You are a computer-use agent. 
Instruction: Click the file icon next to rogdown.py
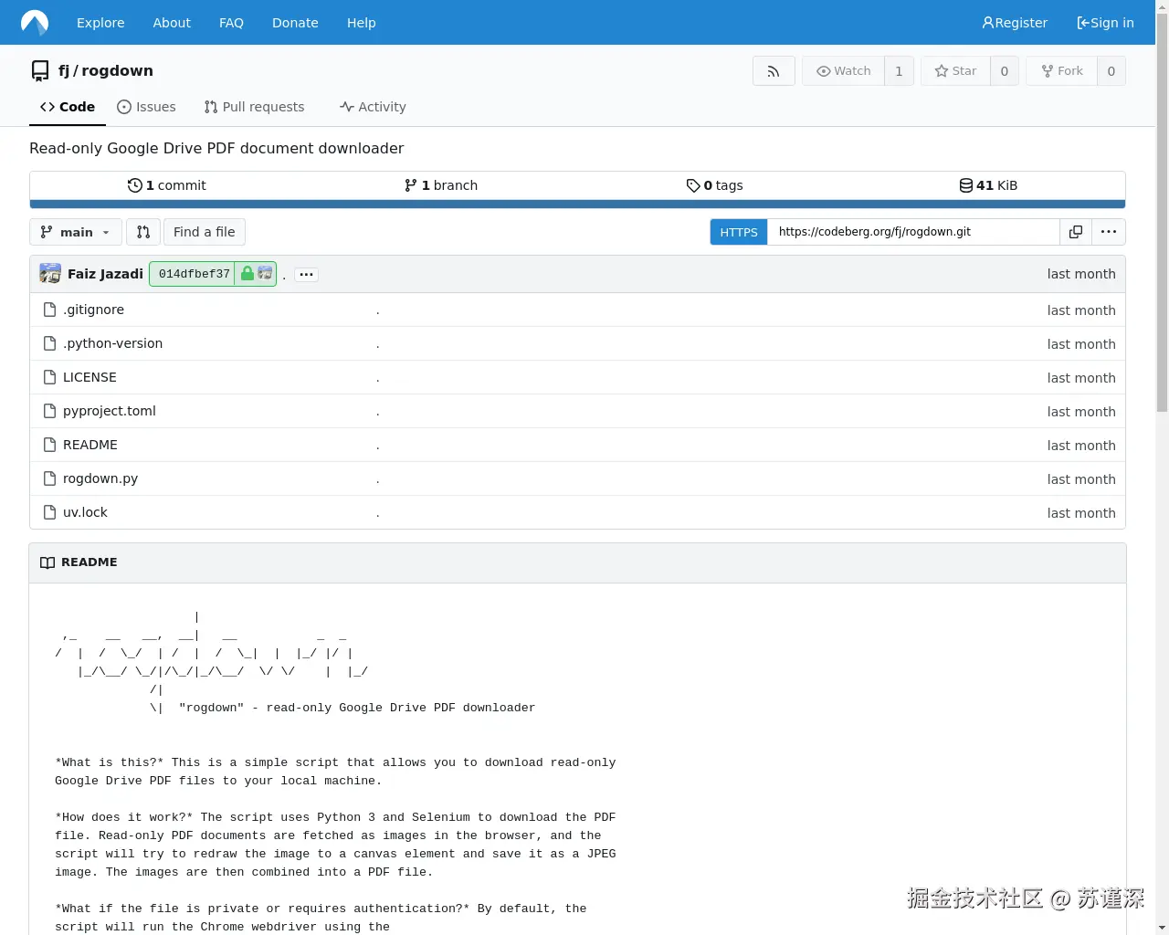point(49,478)
